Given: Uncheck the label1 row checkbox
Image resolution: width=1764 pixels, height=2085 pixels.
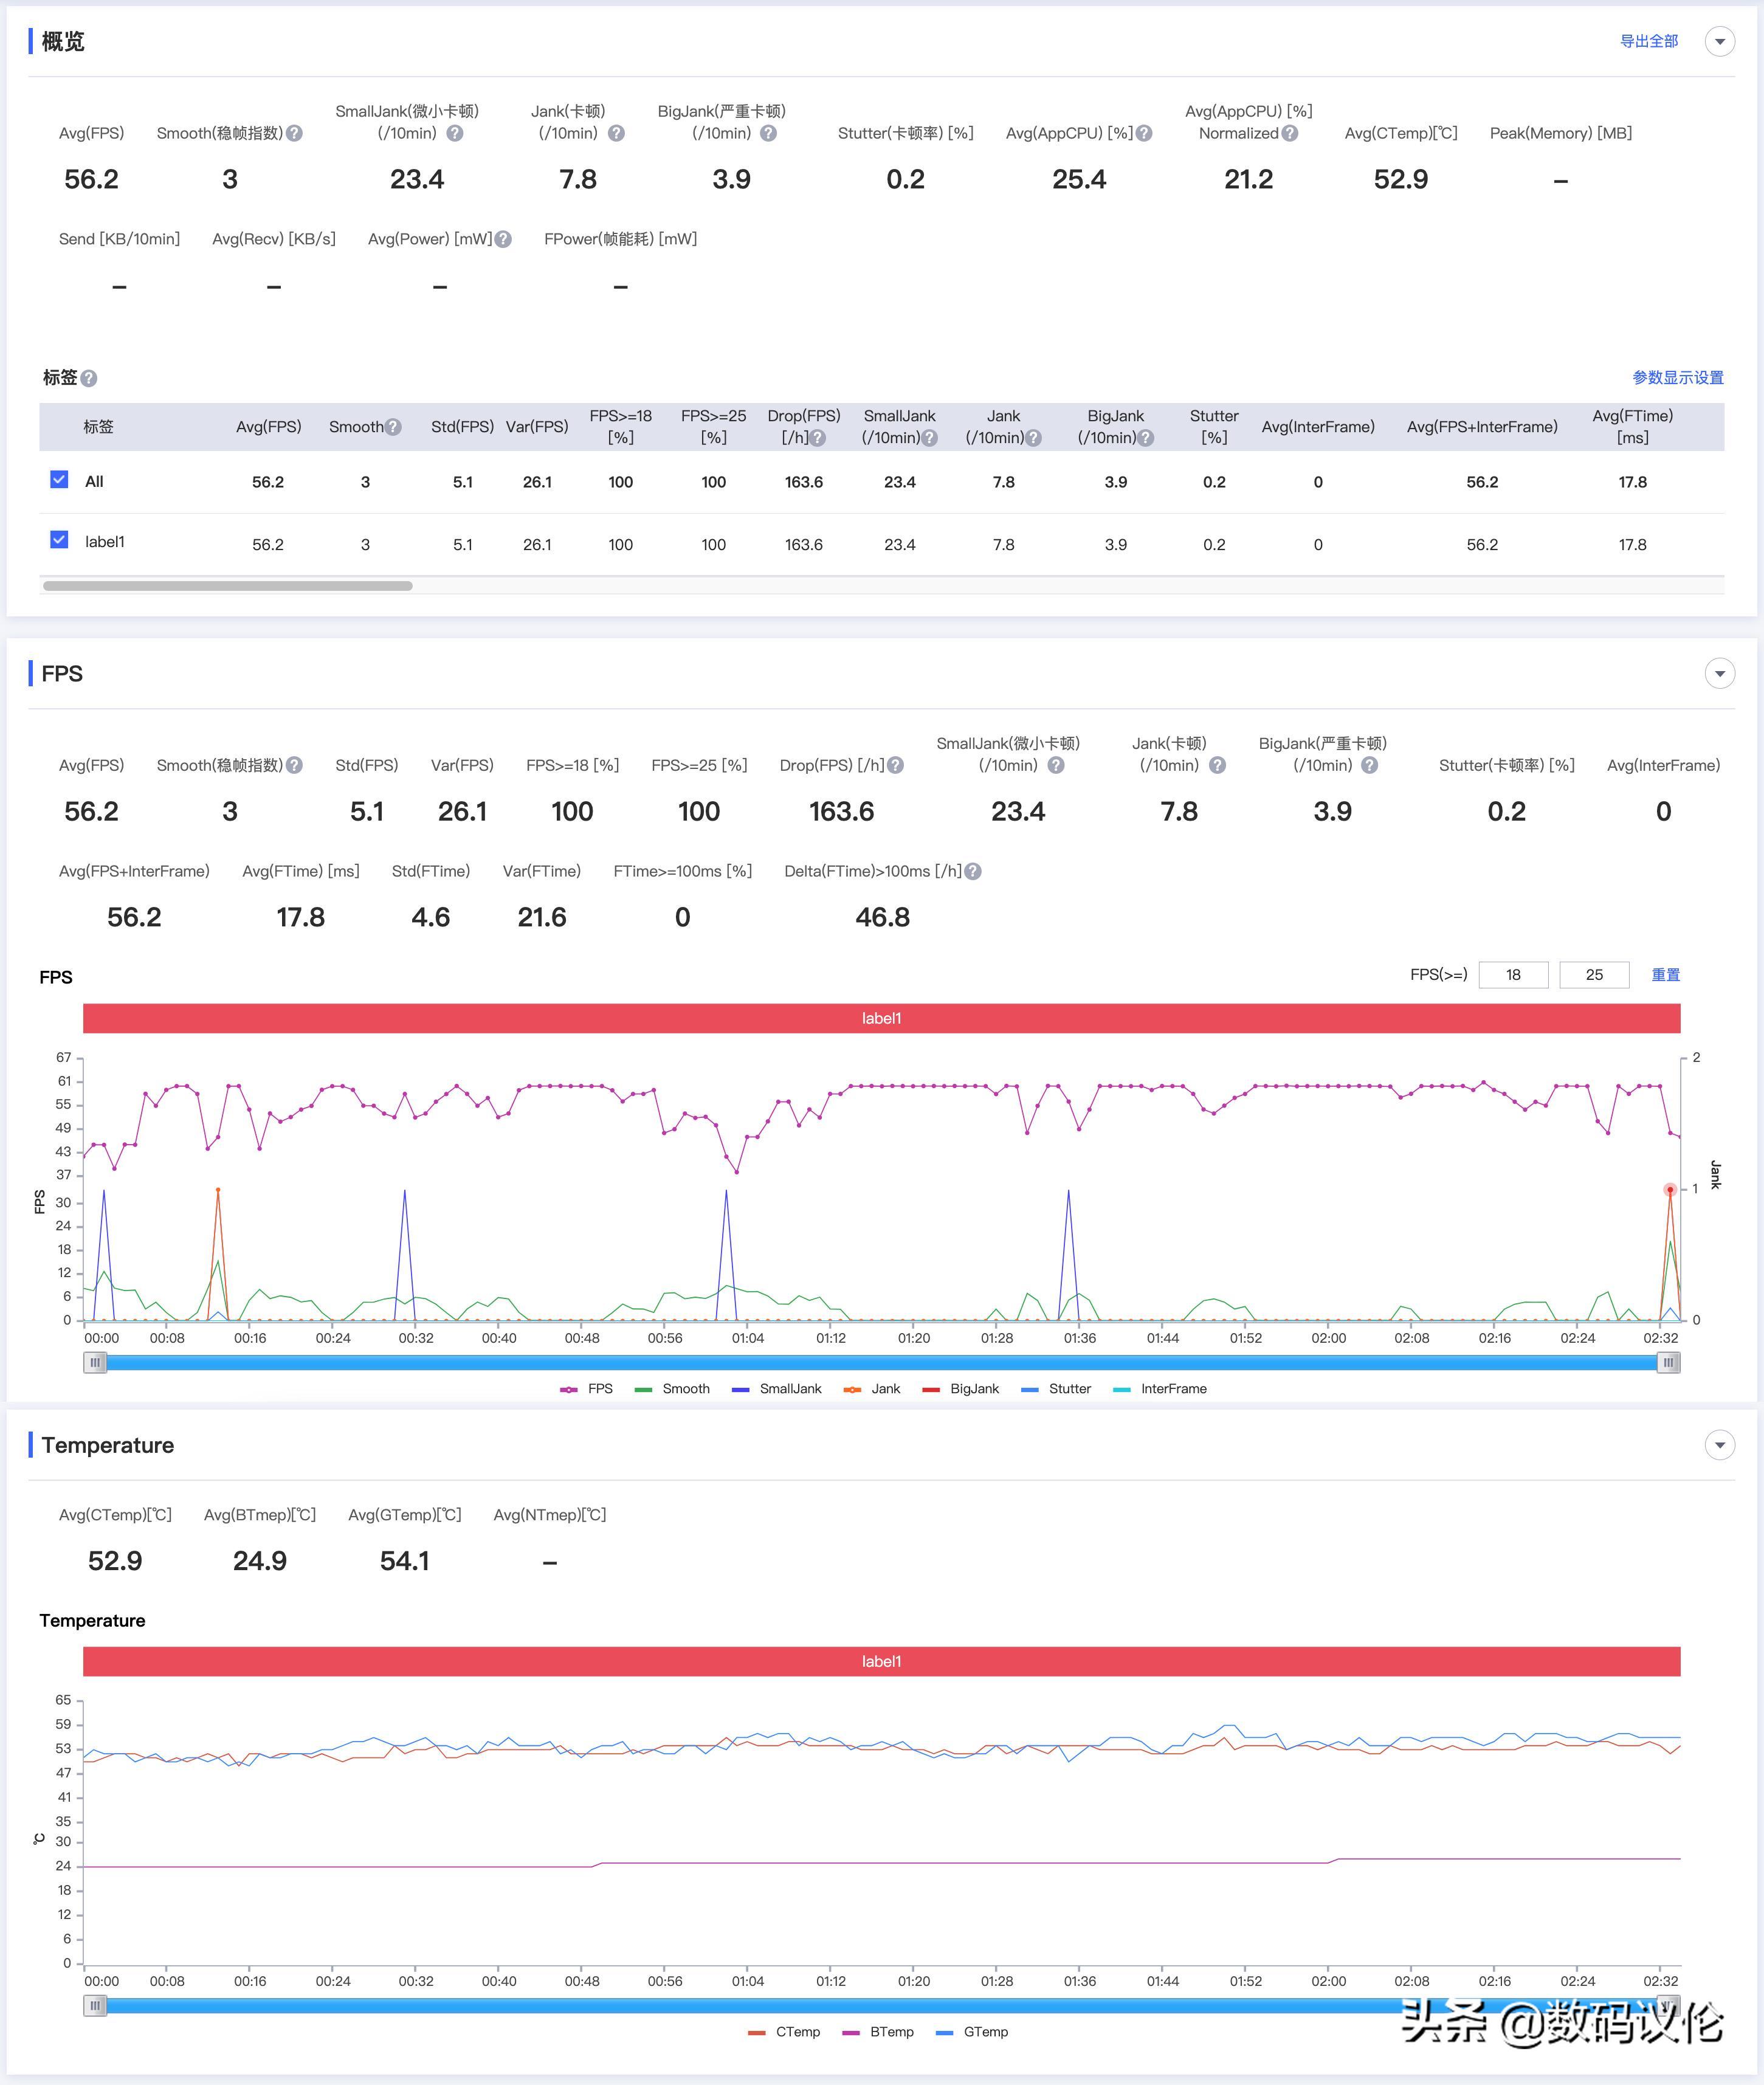Looking at the screenshot, I should pos(59,540).
